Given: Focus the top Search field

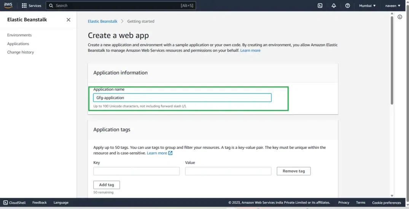Looking at the screenshot, I should (121, 5).
